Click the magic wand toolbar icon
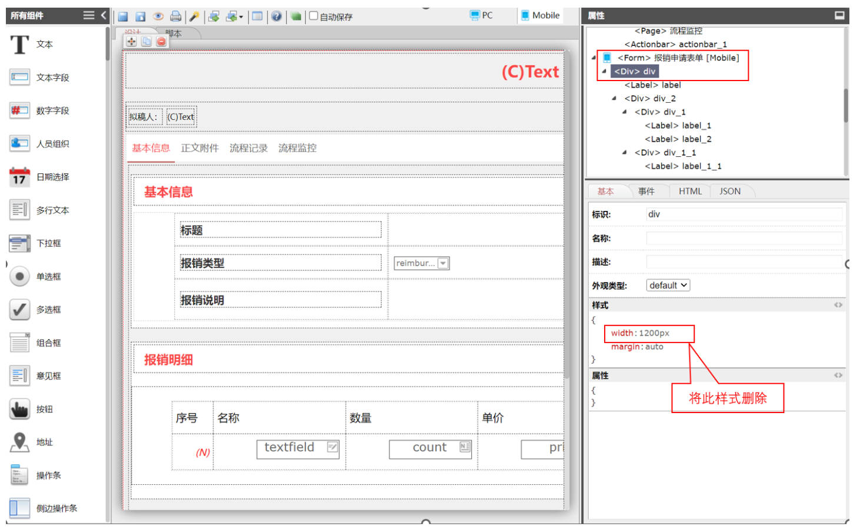 pos(194,16)
